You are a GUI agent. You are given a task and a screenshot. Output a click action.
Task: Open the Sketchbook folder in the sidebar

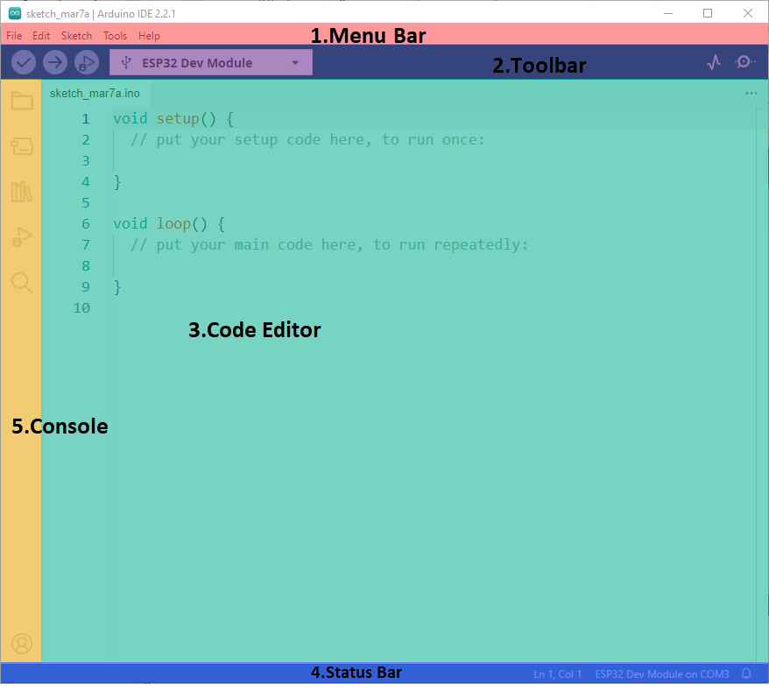[22, 101]
